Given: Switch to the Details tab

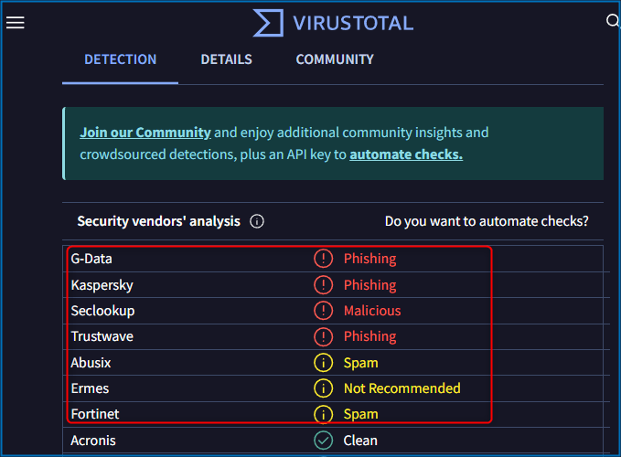Looking at the screenshot, I should tap(226, 59).
